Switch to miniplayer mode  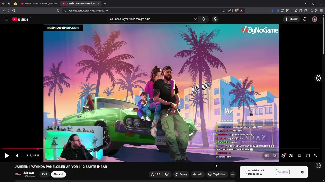click(x=291, y=156)
